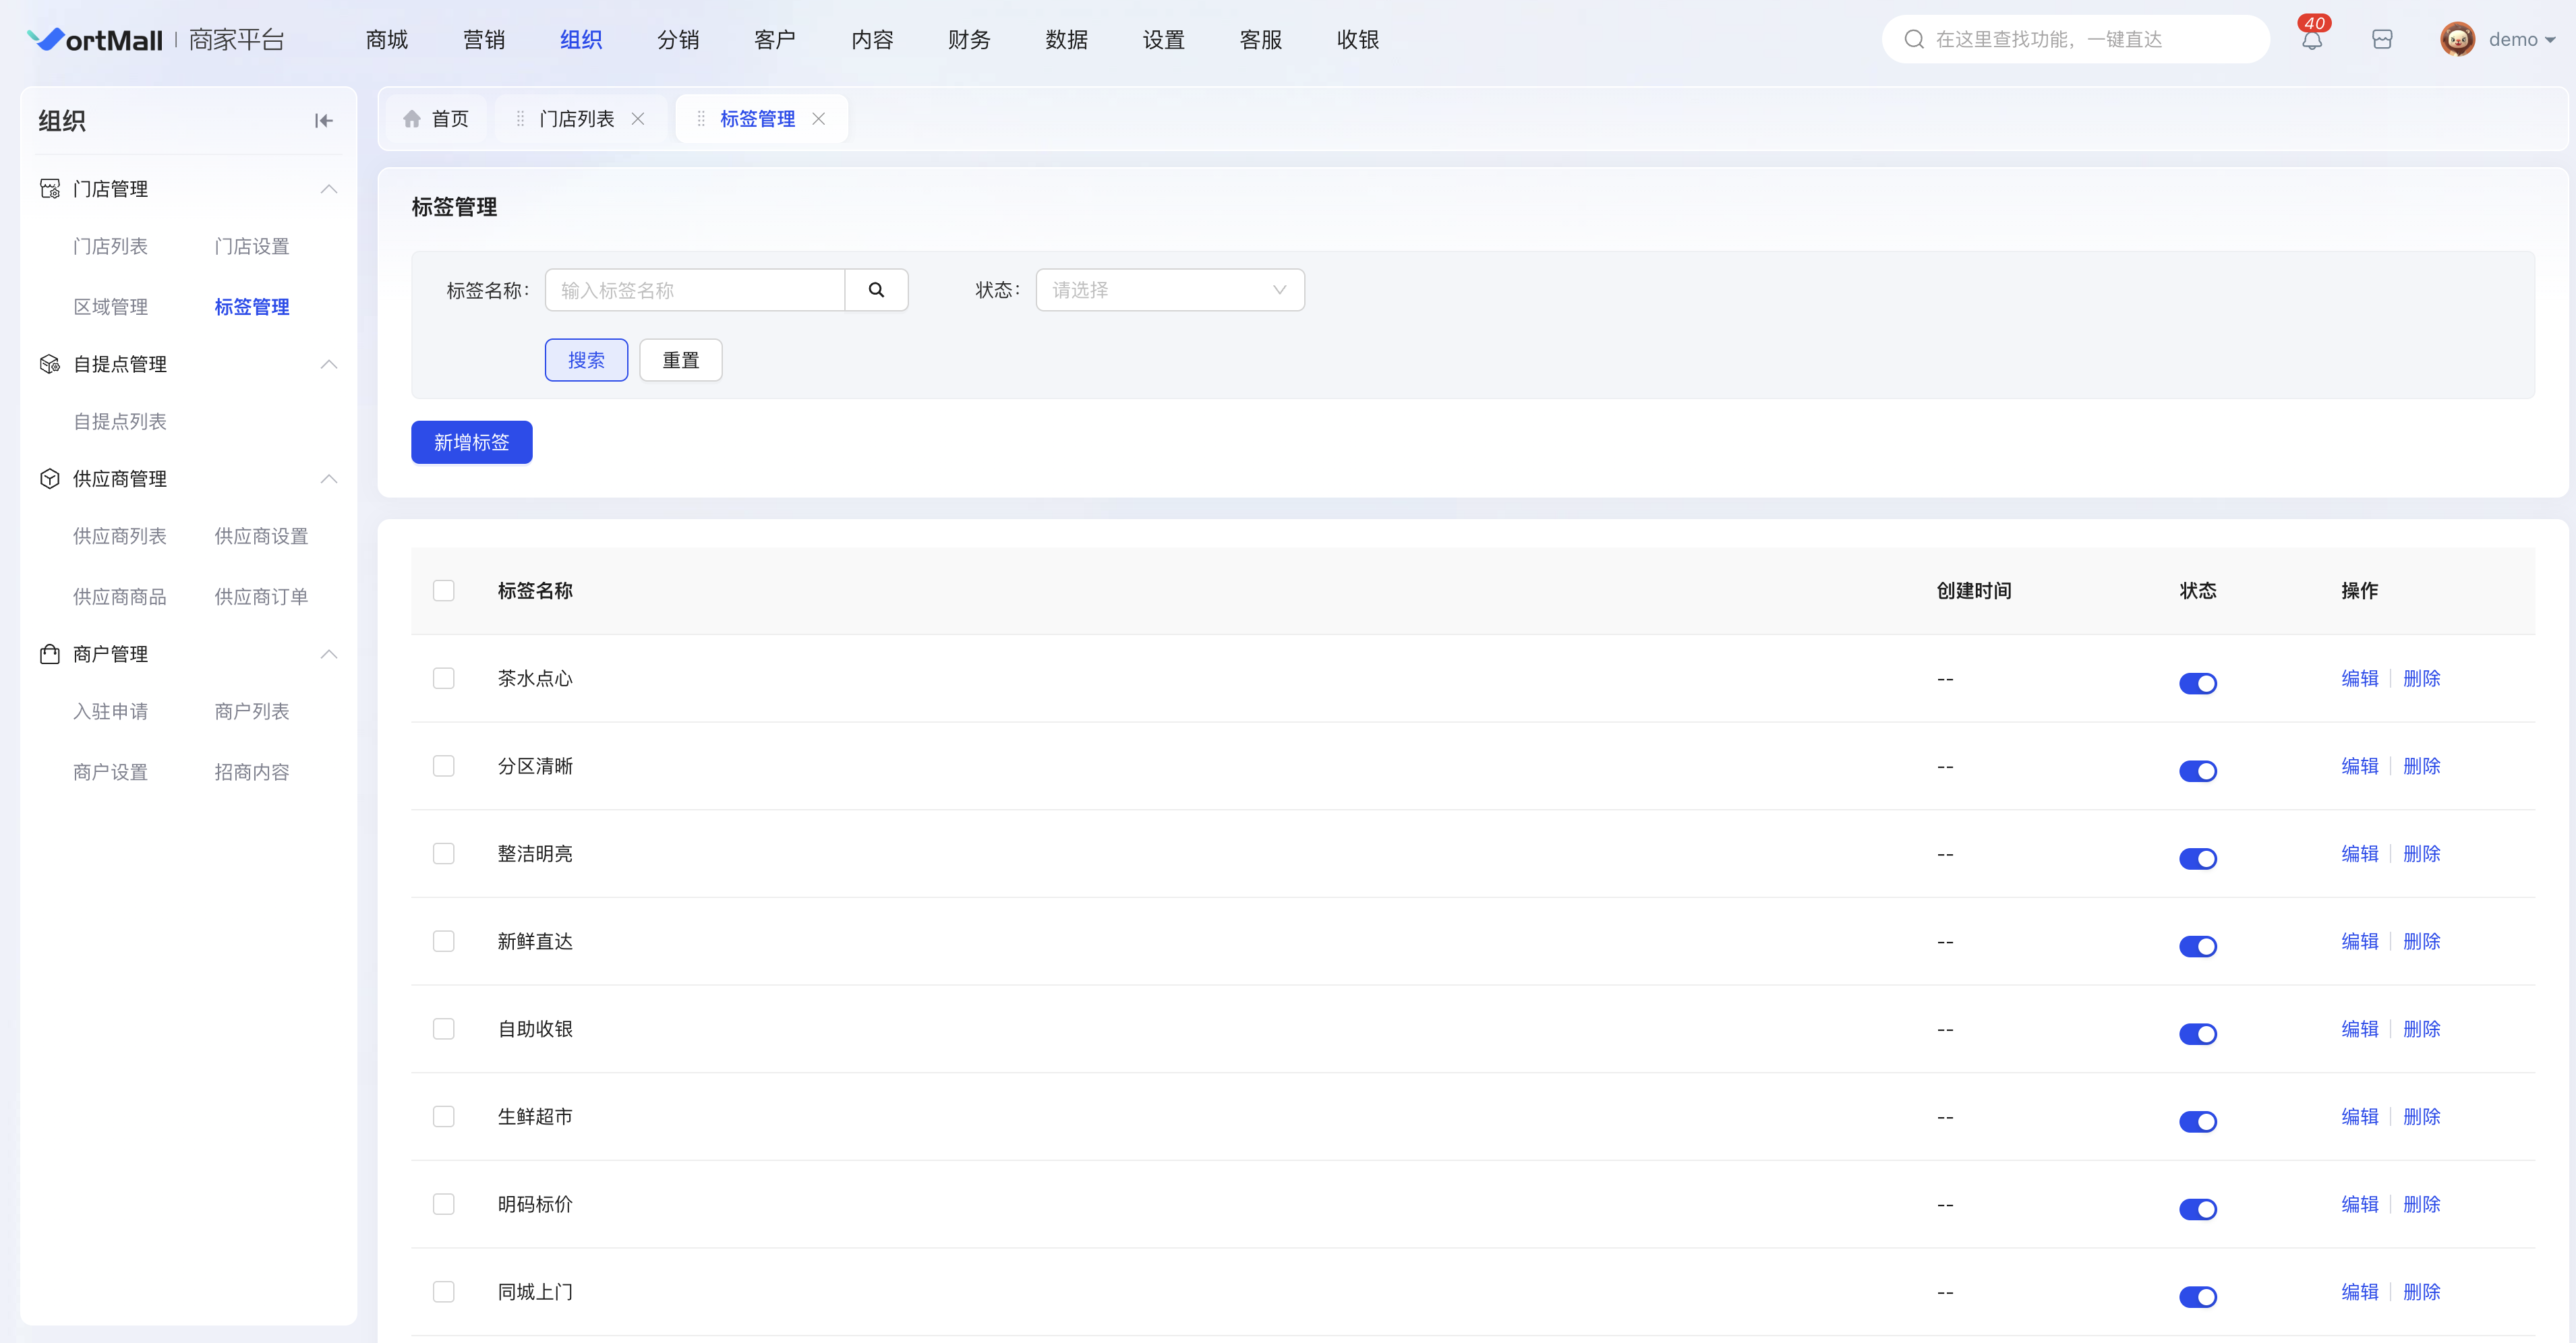Click the magnifier icon beside tag name input
The width and height of the screenshot is (2576, 1343).
click(876, 290)
